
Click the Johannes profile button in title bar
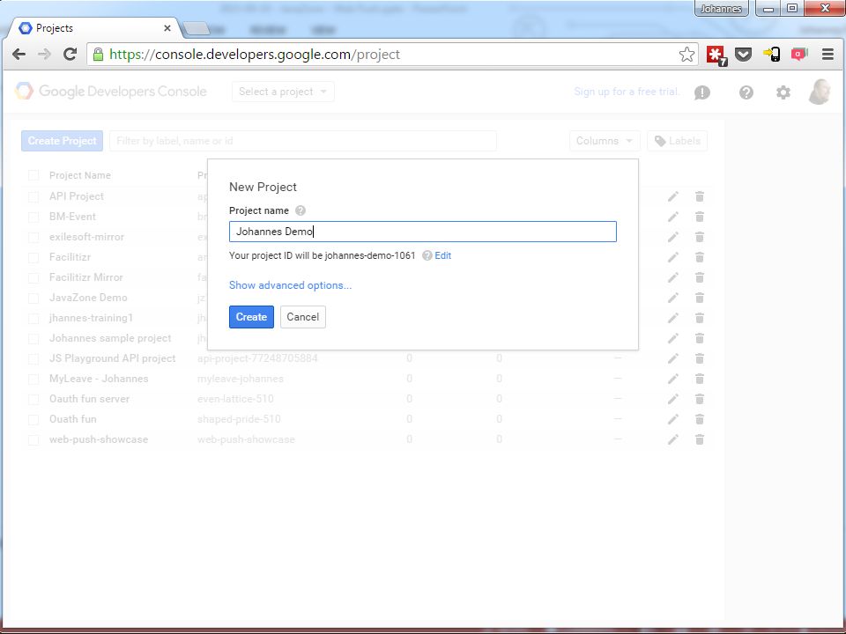coord(721,9)
